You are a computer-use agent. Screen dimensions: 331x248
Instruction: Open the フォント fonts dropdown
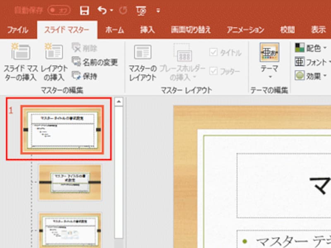tap(313, 62)
